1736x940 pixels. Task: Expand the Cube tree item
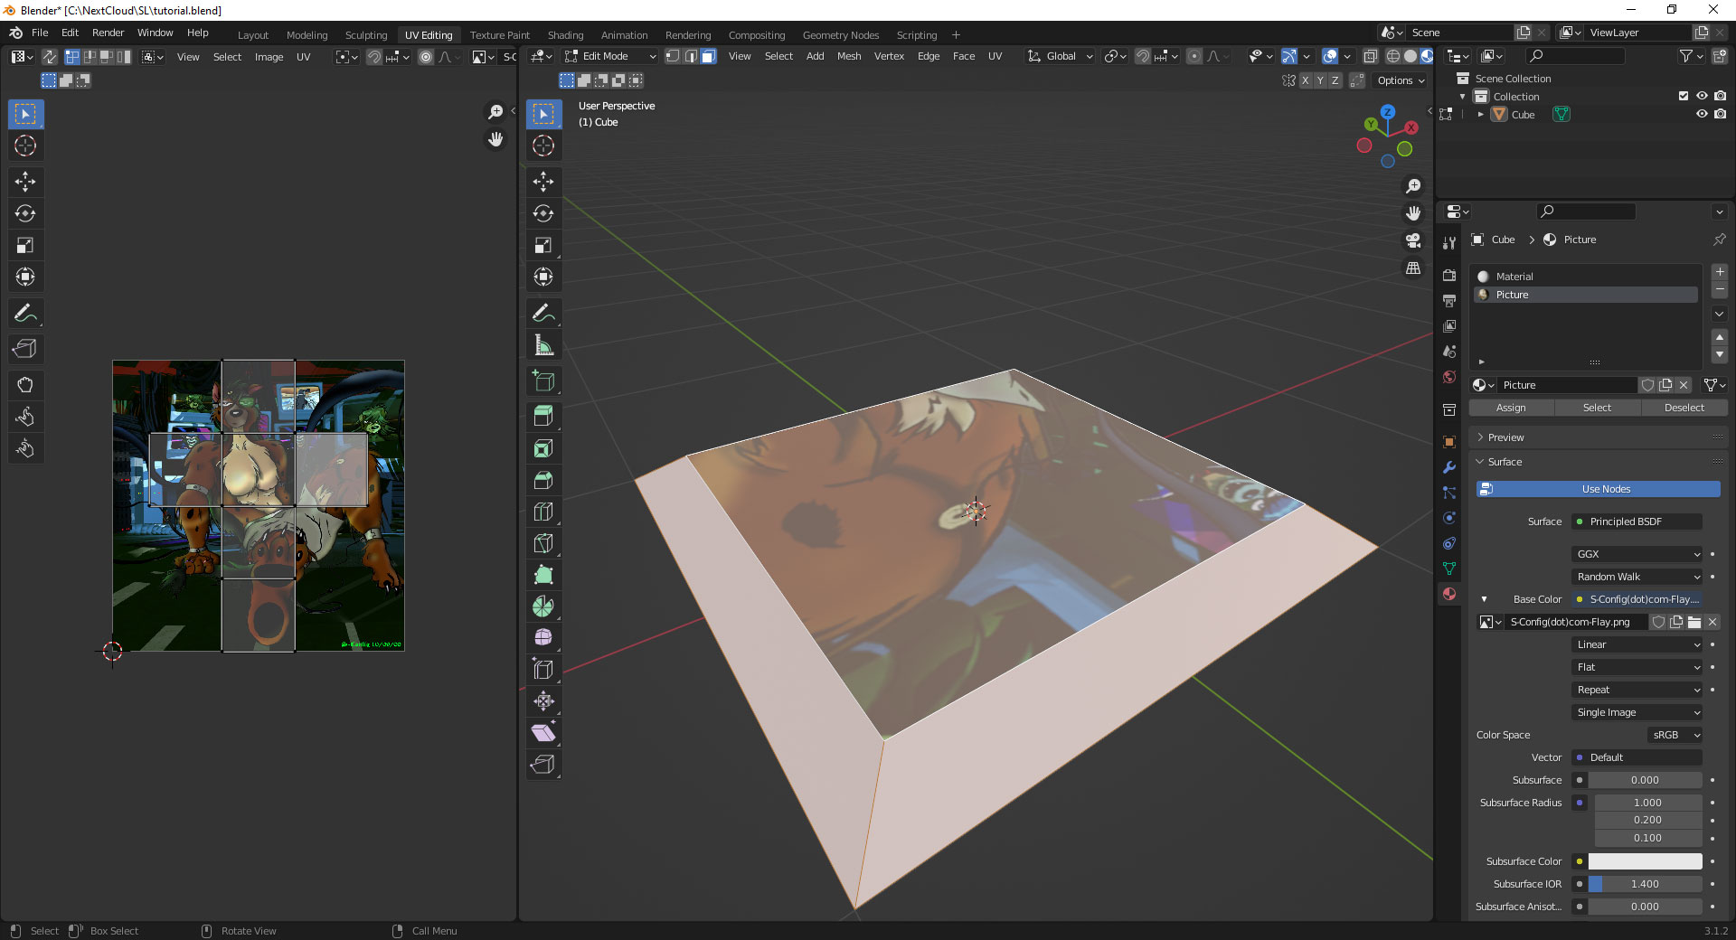click(1480, 114)
